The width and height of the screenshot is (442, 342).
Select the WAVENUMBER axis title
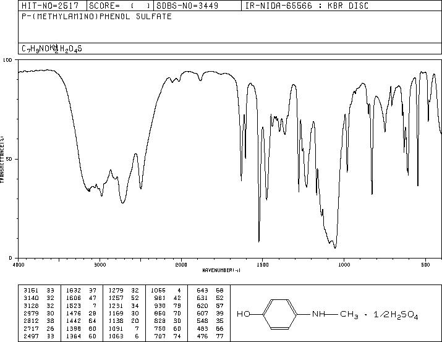(221, 270)
